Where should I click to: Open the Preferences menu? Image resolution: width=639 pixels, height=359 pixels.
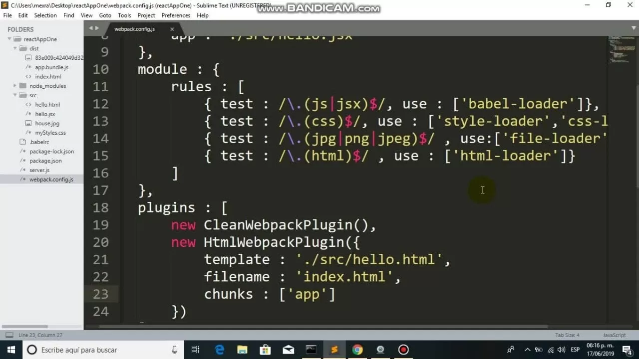click(x=176, y=15)
